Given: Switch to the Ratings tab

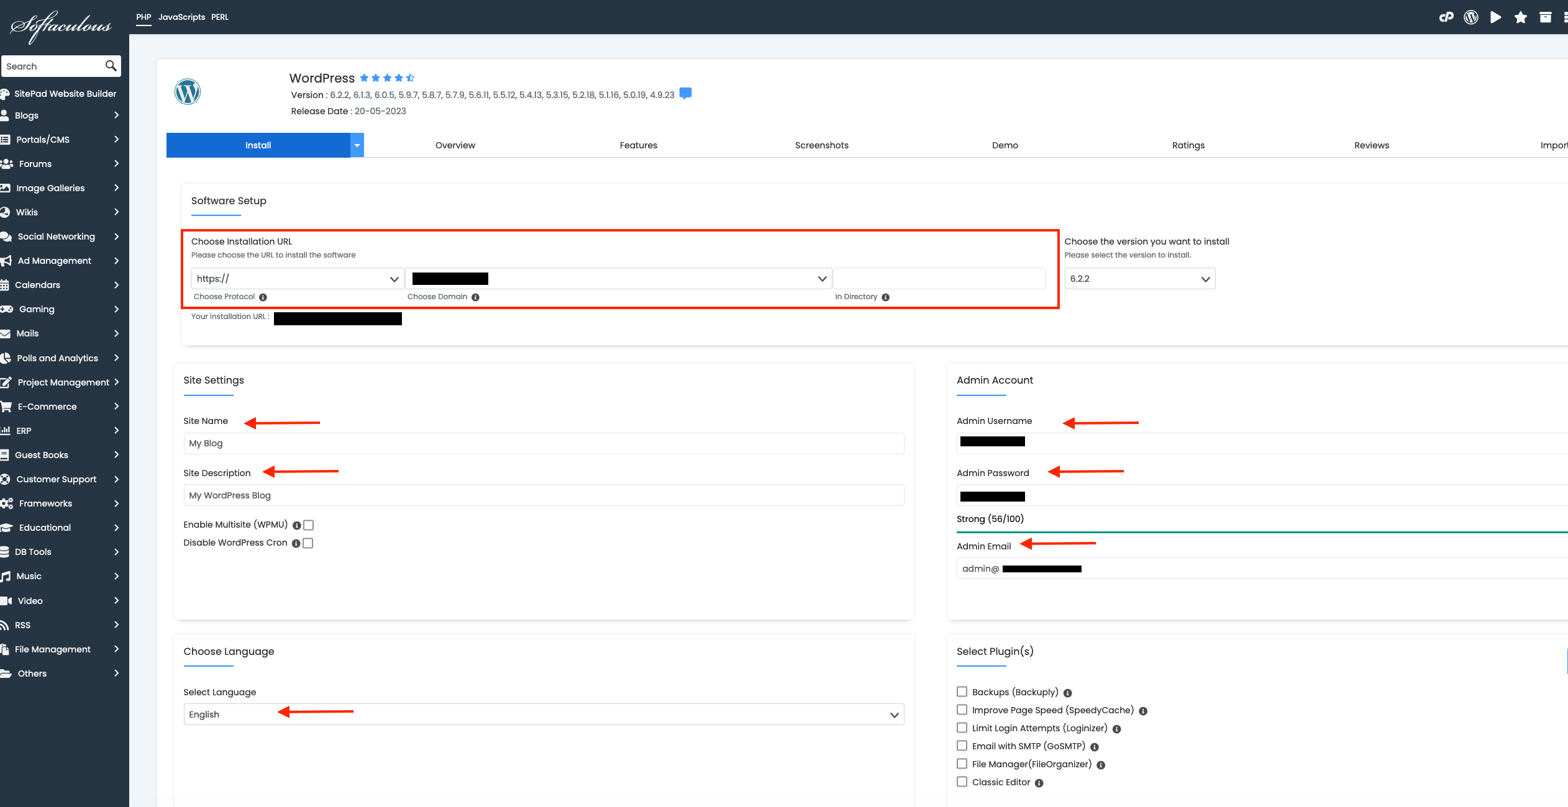Looking at the screenshot, I should tap(1188, 145).
